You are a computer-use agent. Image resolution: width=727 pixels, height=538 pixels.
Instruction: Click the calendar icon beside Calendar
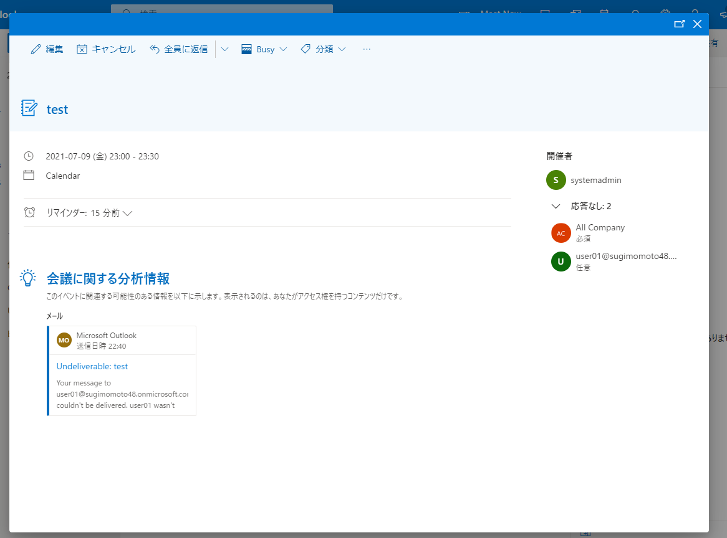29,175
